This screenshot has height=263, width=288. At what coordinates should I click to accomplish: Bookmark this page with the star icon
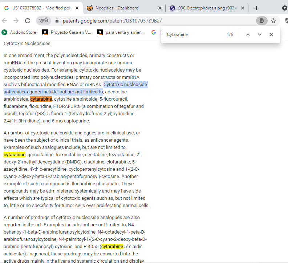coord(273,21)
